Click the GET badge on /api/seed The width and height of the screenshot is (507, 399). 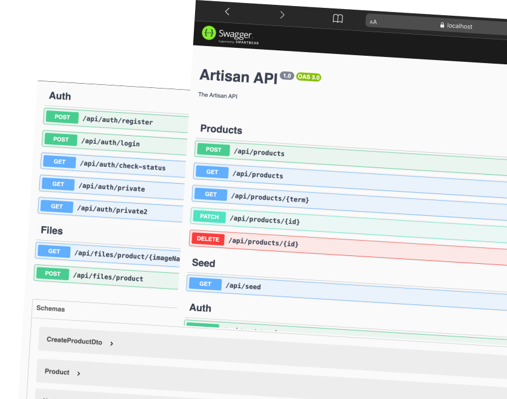[x=205, y=284]
